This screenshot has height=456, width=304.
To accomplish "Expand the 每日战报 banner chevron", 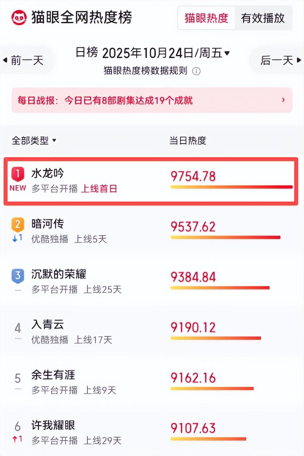I will point(283,100).
